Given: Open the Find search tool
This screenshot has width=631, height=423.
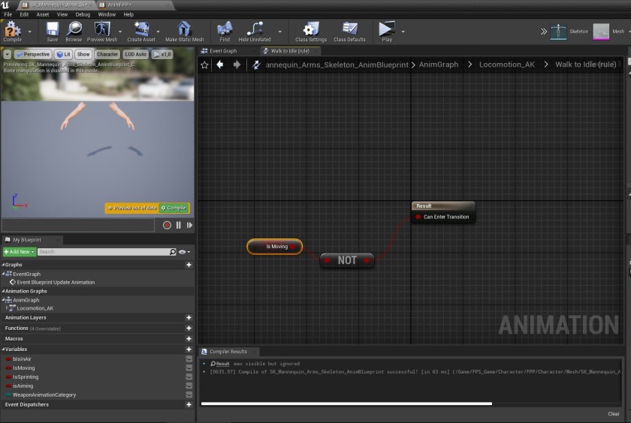Looking at the screenshot, I should pos(225,30).
